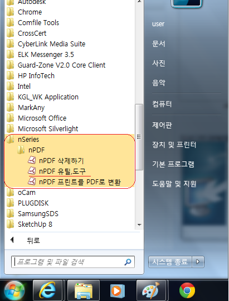Expand CyberLink Media Suite folder
The width and height of the screenshot is (229, 301).
point(51,44)
